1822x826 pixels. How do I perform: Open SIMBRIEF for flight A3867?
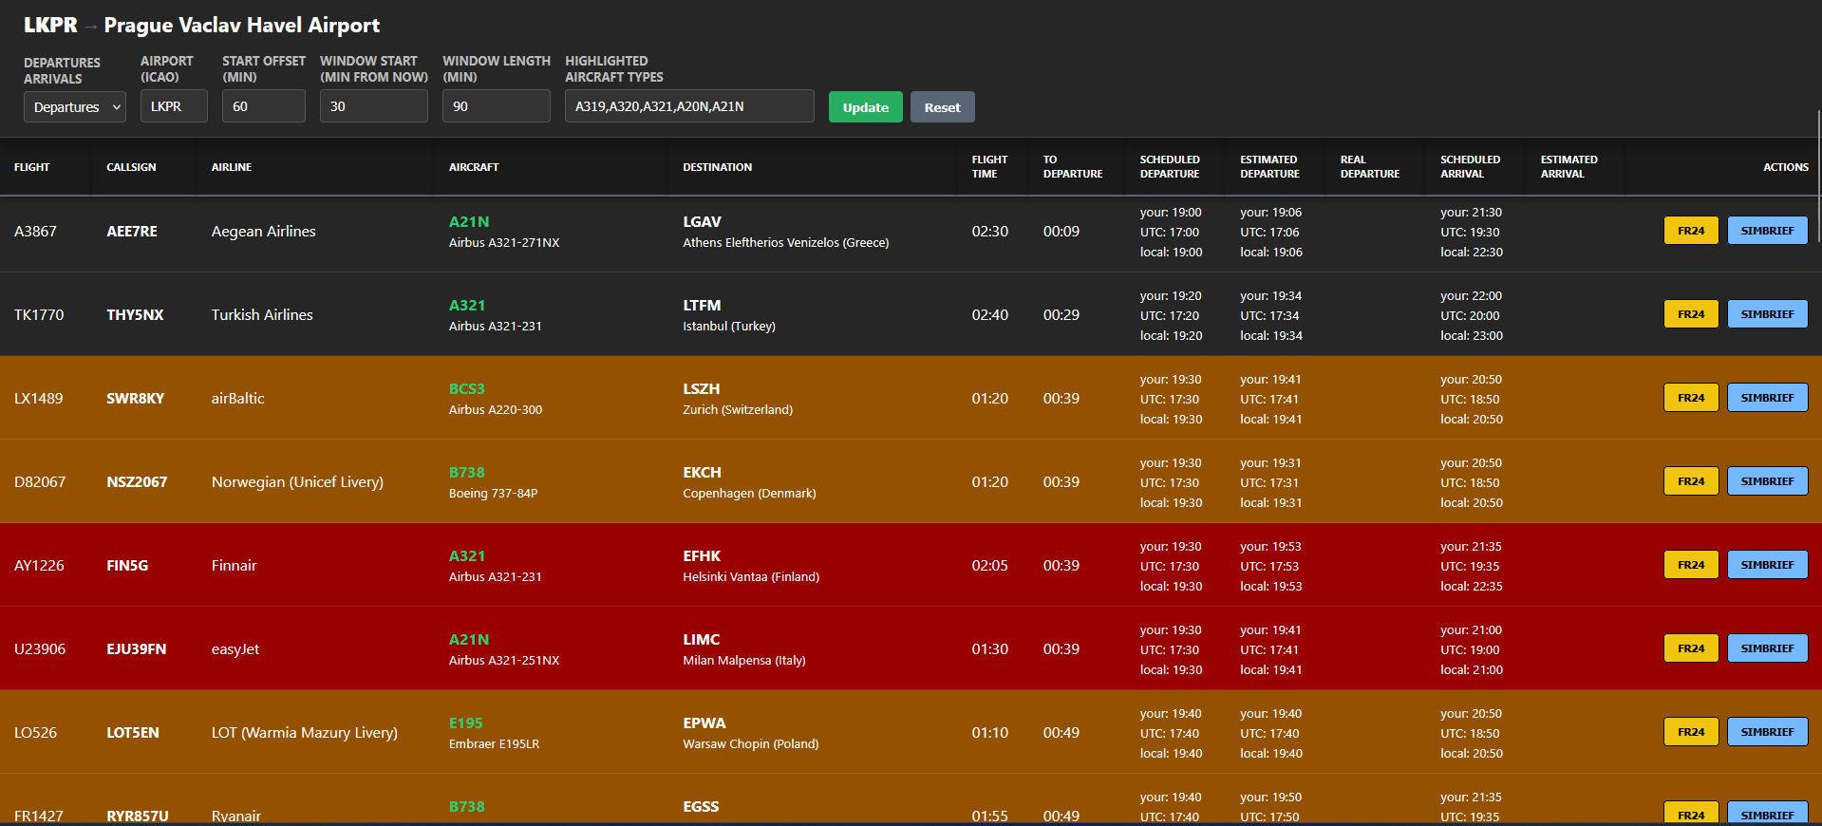[x=1768, y=231]
